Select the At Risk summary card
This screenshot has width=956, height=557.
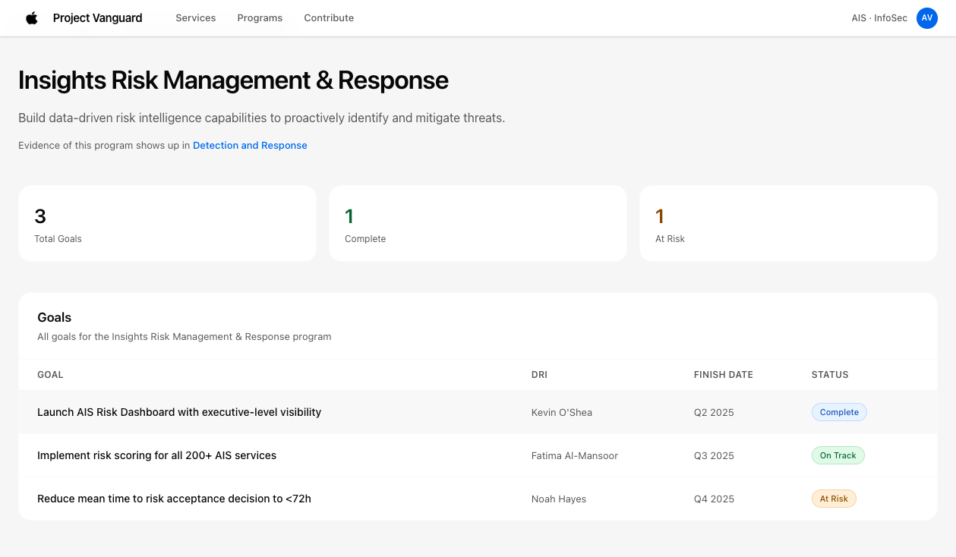(x=788, y=223)
